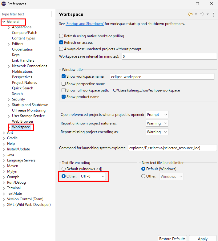Screen dimensions: 218x241
Task: Check Always close unrelated projects without prompt
Action: coord(61,49)
